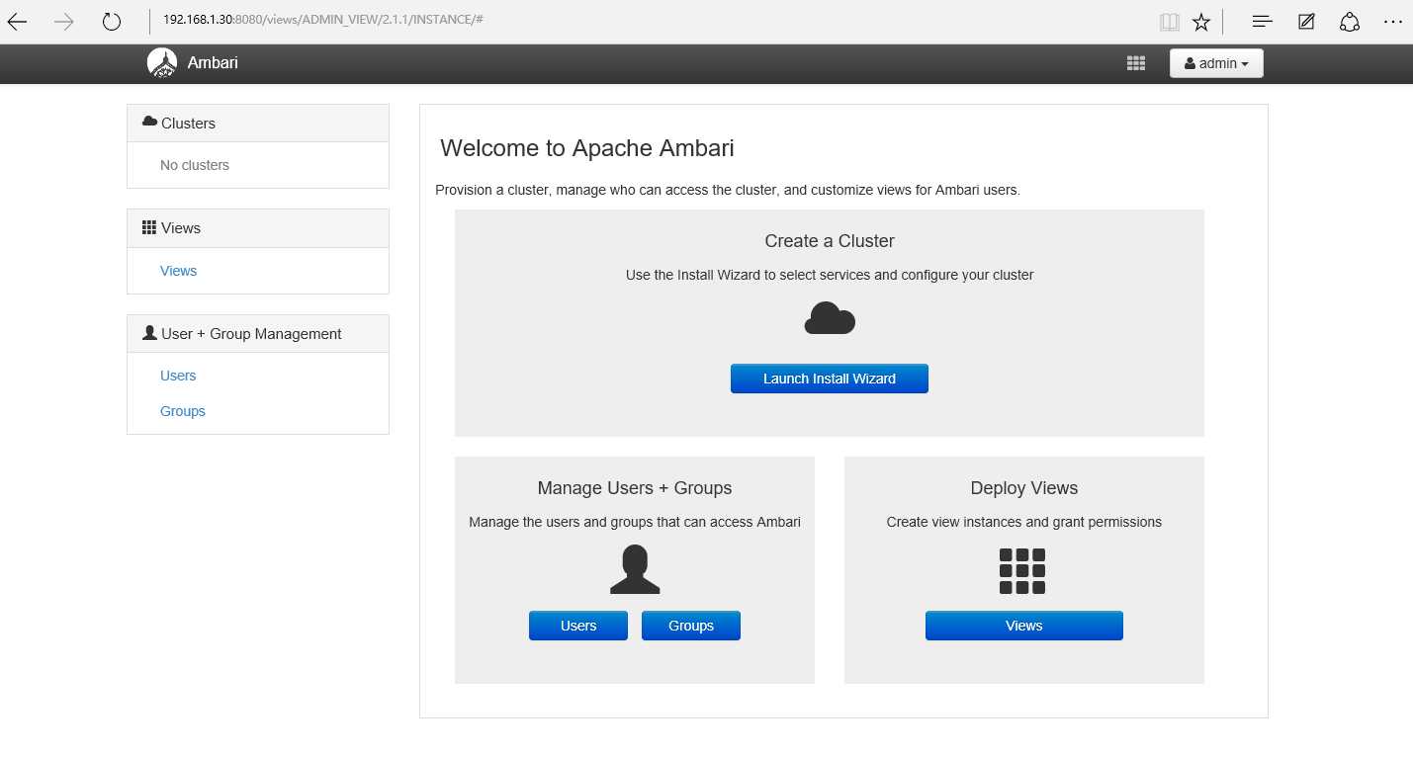This screenshot has height=757, width=1413.
Task: Click the blue Users button
Action: coord(578,626)
